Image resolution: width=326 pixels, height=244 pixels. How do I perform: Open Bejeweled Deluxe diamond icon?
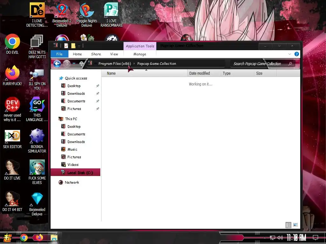tap(37, 204)
